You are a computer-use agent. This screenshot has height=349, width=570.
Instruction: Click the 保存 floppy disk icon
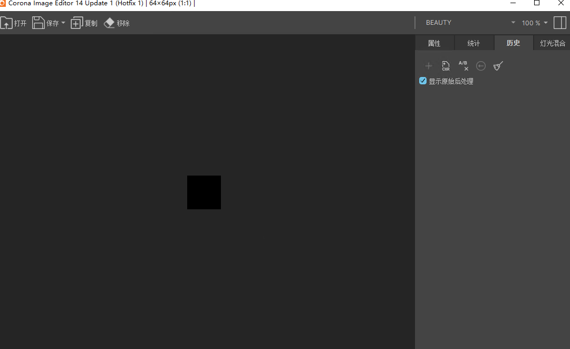click(38, 23)
